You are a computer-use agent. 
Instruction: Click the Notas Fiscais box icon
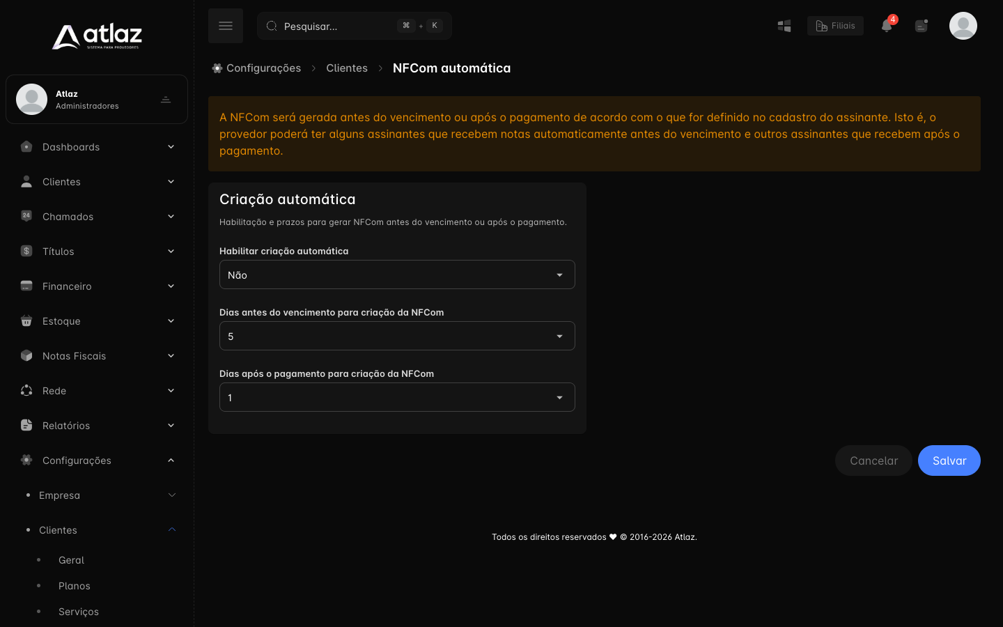point(26,355)
